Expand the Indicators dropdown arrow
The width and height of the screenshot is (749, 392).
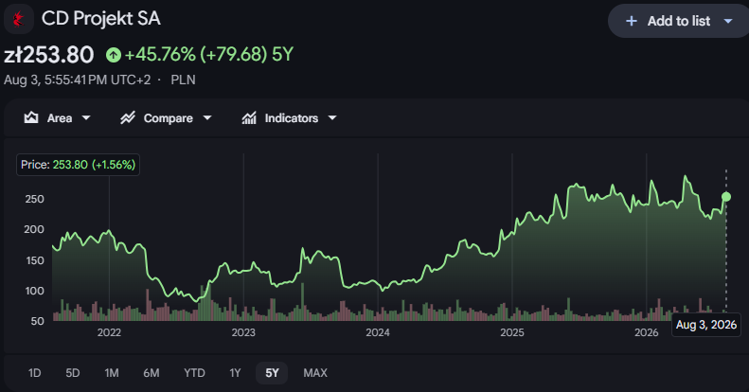332,118
